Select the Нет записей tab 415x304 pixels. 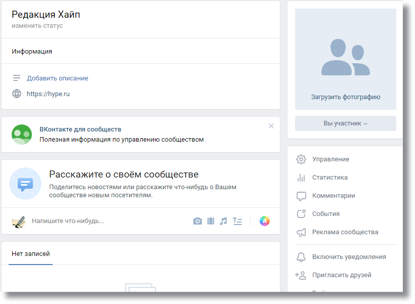click(31, 254)
